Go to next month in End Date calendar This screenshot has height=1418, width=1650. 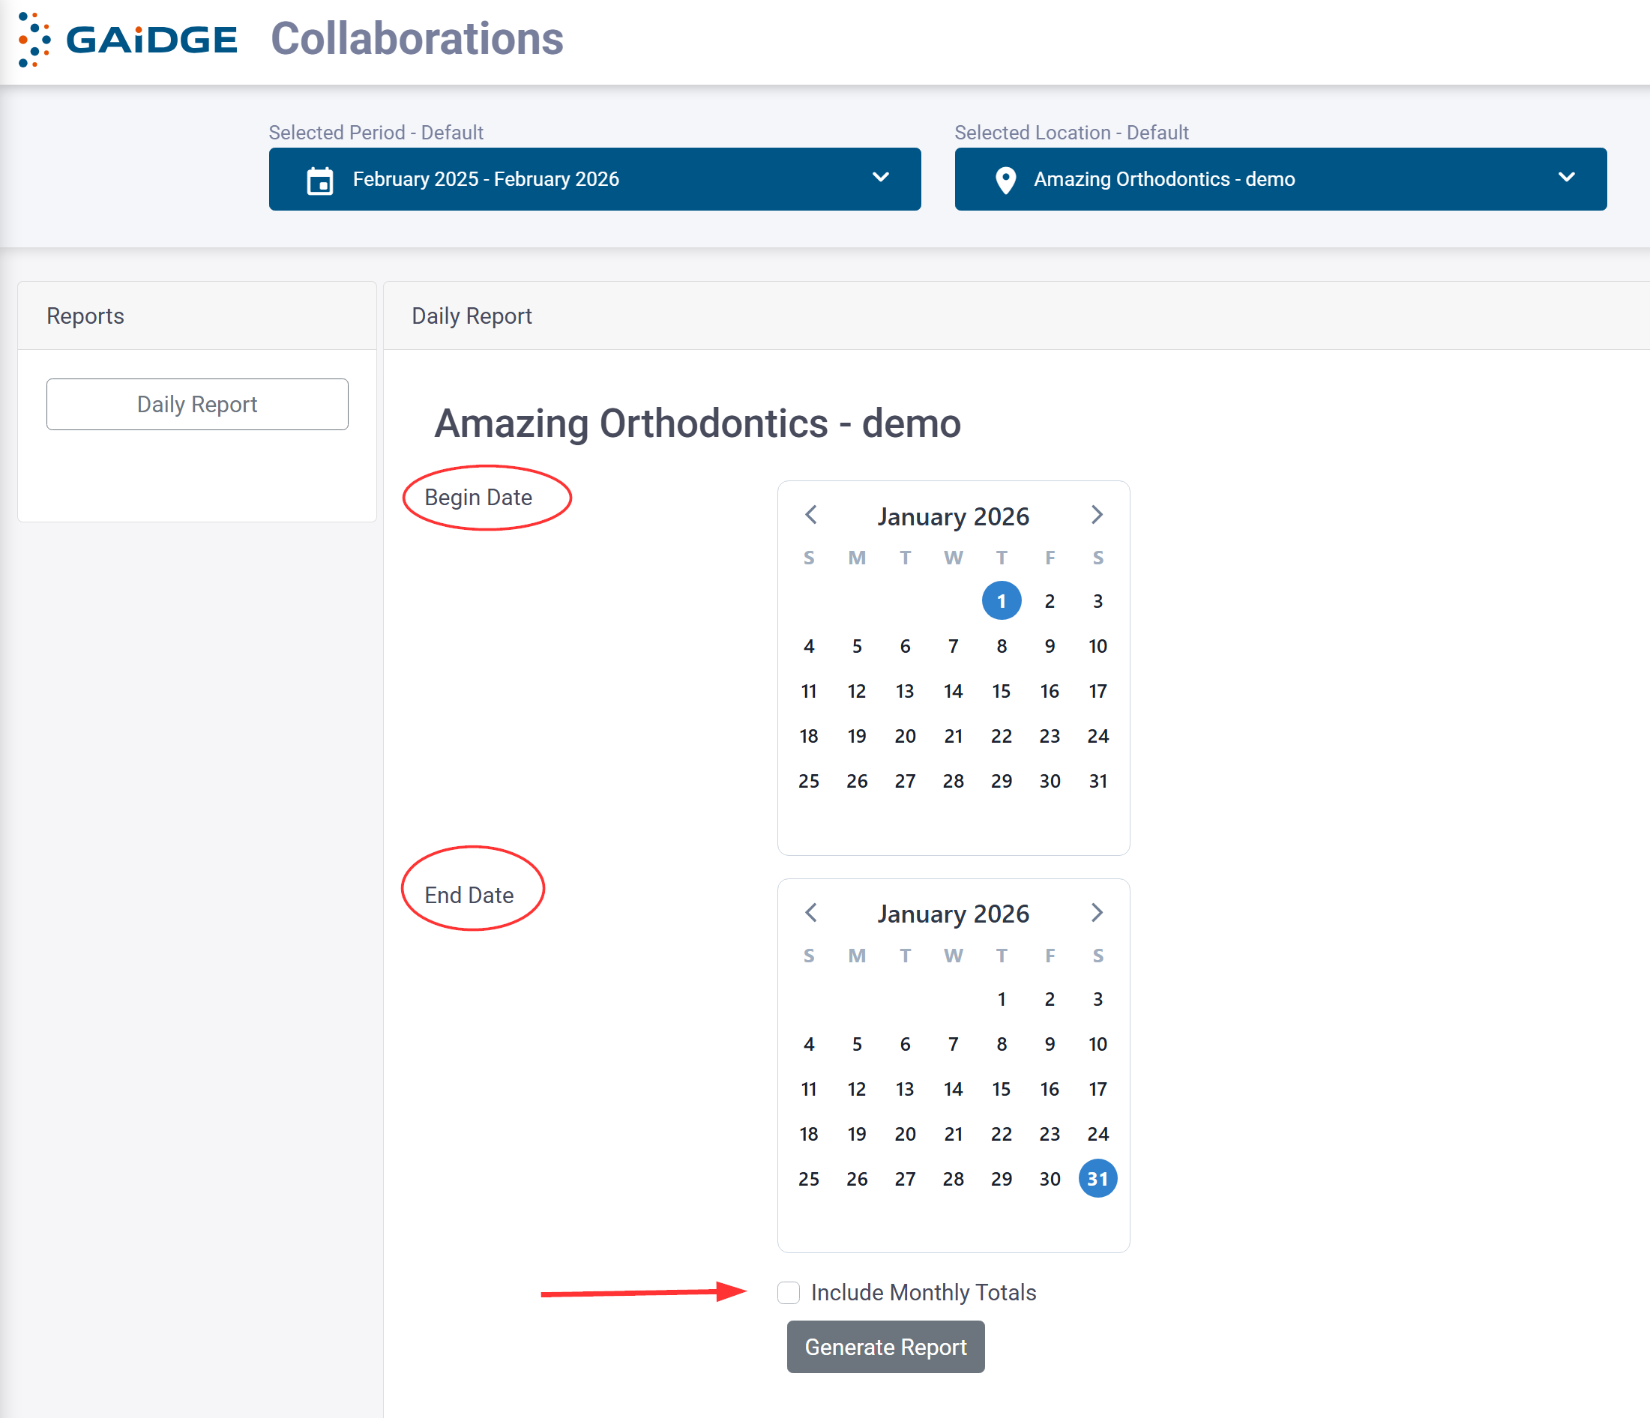pos(1097,912)
